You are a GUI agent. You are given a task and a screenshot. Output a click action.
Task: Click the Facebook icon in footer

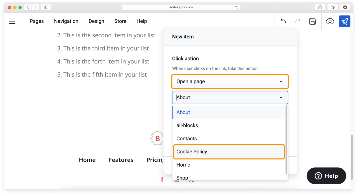(x=162, y=180)
